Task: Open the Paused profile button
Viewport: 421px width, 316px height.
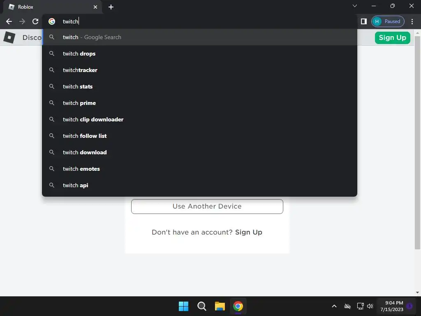Action: (388, 21)
